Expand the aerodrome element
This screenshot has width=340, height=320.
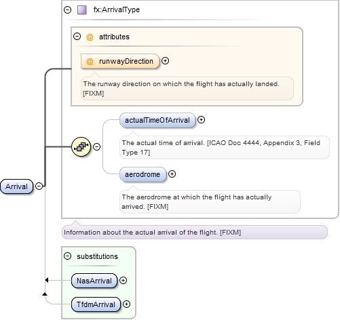[x=172, y=174]
